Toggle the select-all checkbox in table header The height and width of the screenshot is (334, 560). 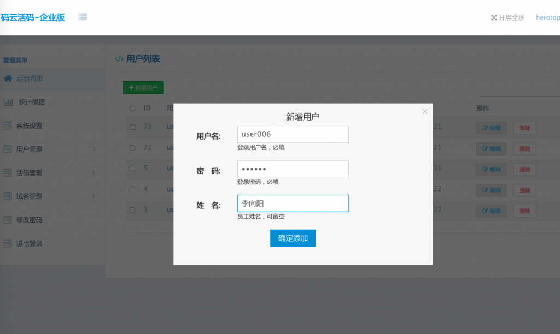coord(132,109)
